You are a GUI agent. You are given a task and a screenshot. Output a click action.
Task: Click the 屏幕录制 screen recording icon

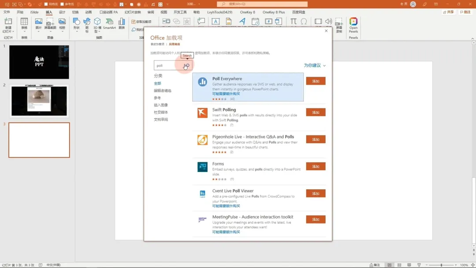coord(339,22)
